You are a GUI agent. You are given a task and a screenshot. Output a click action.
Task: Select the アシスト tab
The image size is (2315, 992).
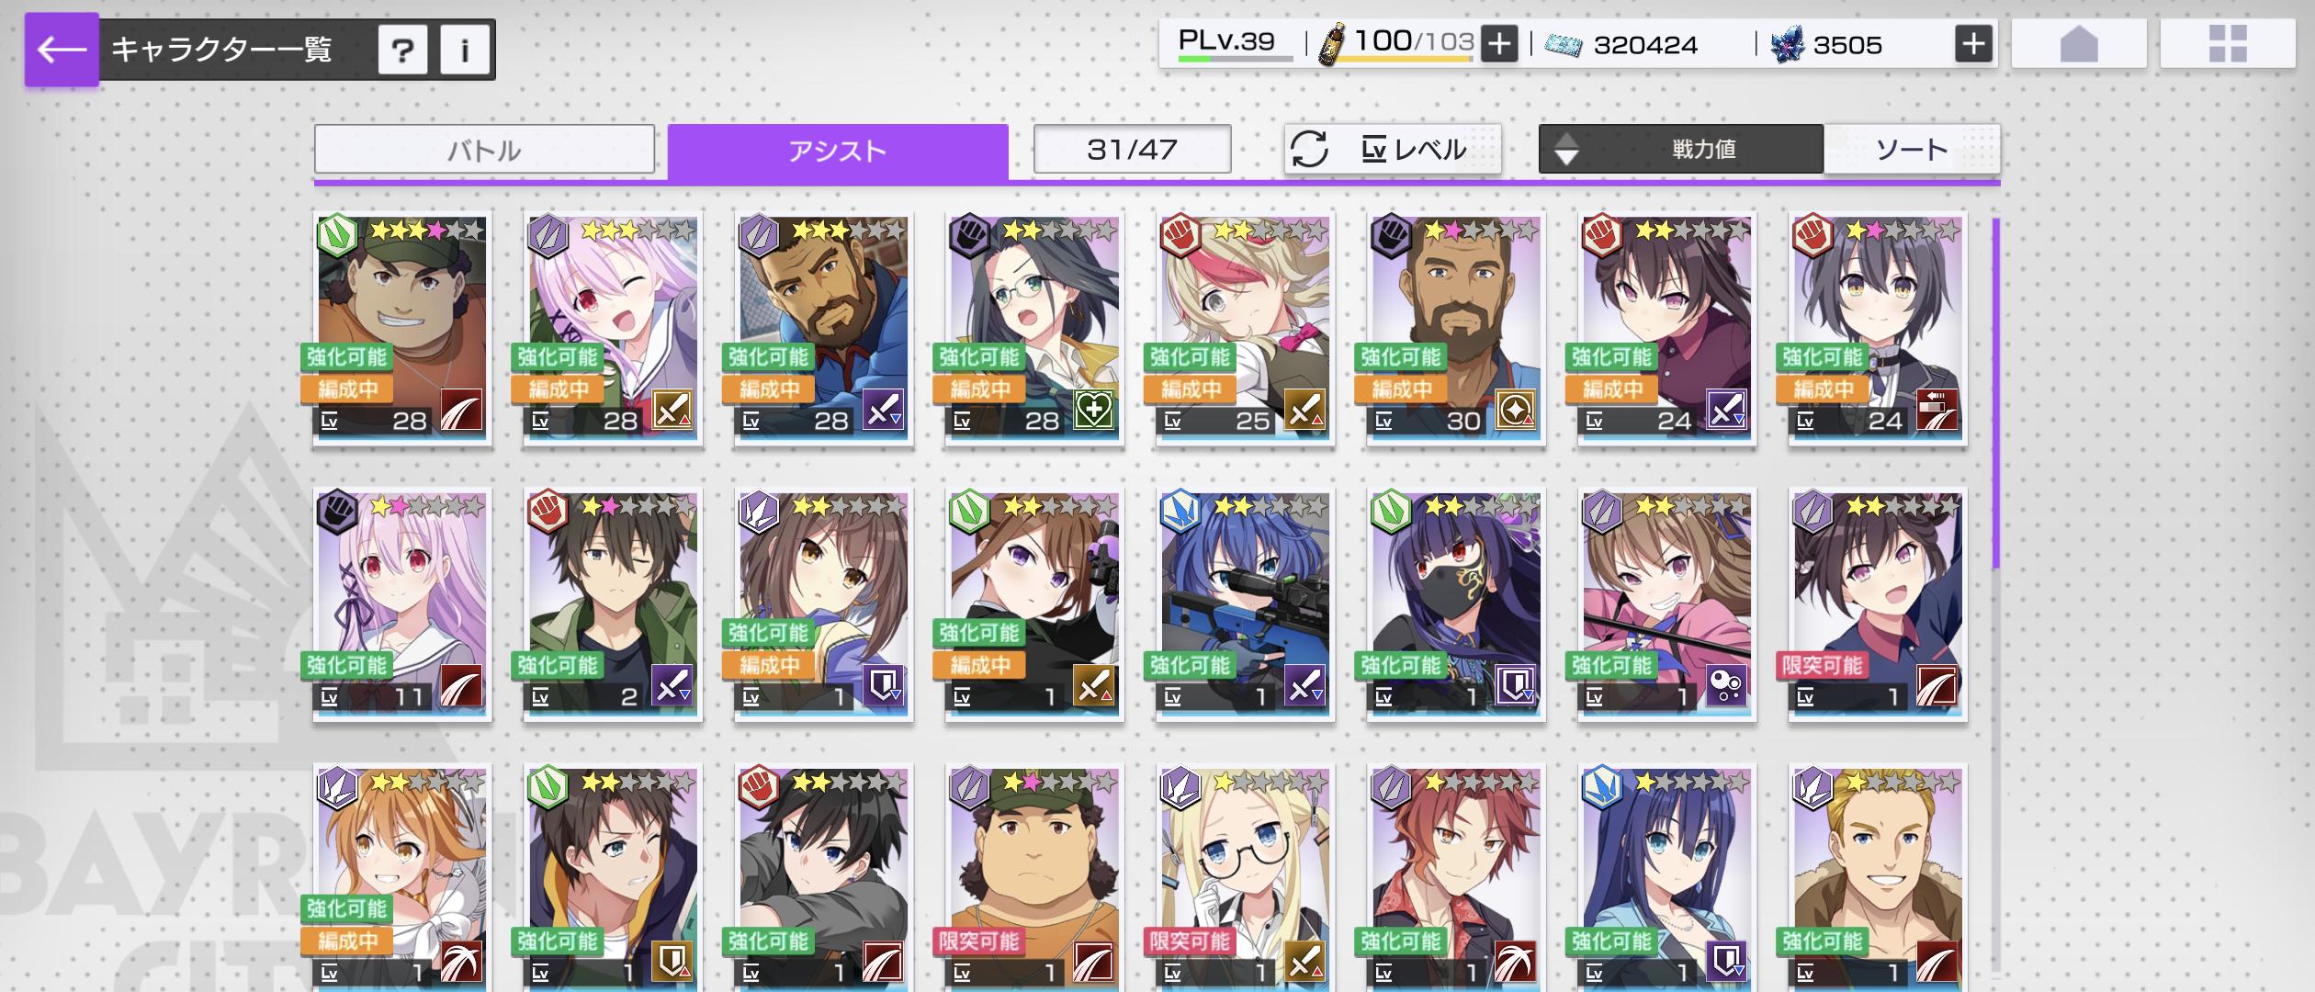click(x=838, y=152)
